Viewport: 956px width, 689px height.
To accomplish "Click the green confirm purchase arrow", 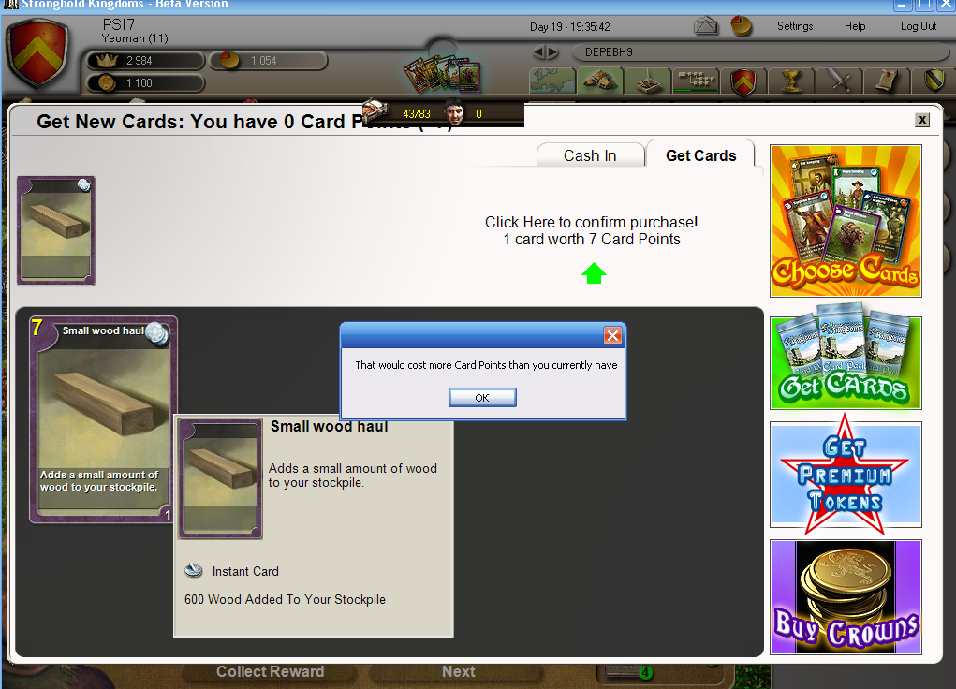I will coord(594,273).
